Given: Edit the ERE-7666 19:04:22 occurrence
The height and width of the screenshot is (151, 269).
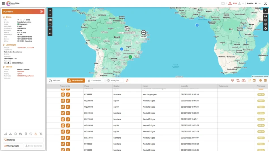Looking at the screenshot, I should pos(63,113).
